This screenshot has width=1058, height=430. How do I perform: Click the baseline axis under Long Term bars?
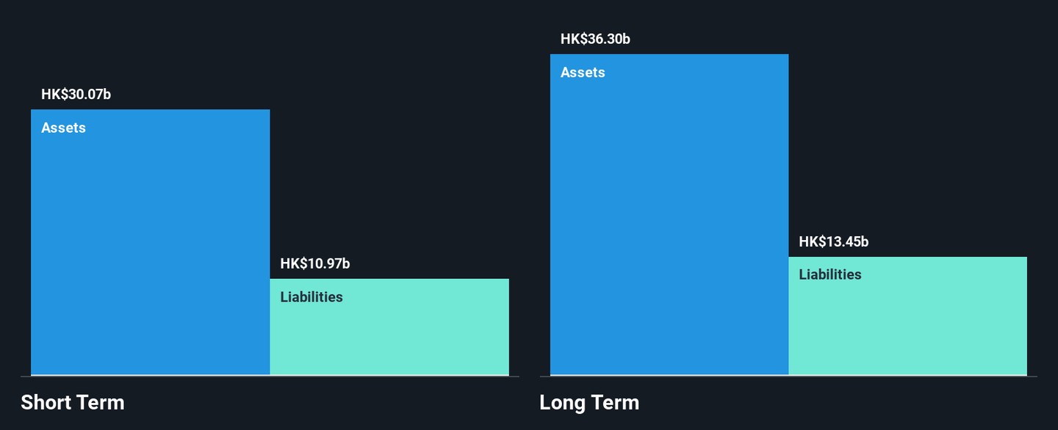point(788,376)
